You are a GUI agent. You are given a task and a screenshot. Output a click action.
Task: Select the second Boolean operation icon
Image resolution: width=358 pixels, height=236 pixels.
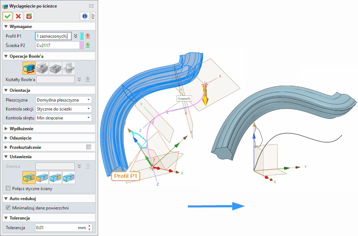(x=42, y=68)
